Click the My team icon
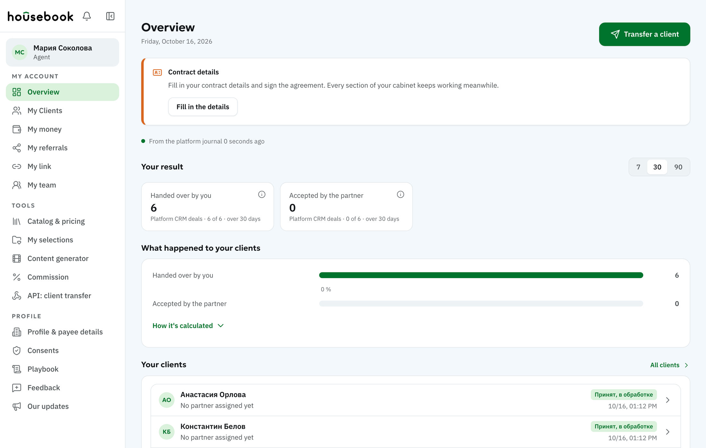Image resolution: width=706 pixels, height=448 pixels. pos(17,185)
